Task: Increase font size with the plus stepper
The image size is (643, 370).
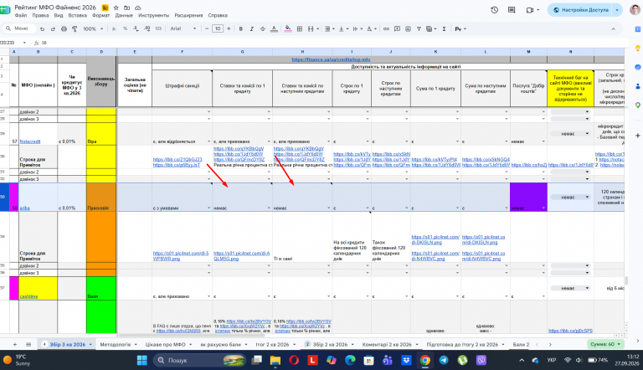Action: click(x=229, y=28)
